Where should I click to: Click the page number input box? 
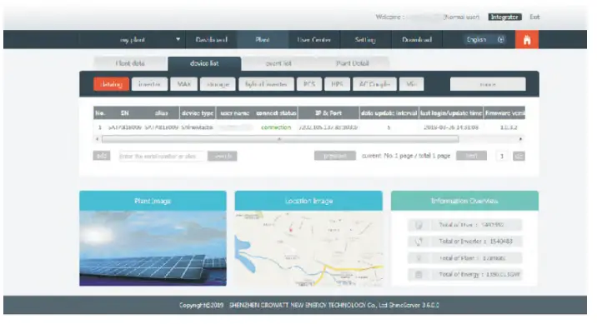click(502, 156)
